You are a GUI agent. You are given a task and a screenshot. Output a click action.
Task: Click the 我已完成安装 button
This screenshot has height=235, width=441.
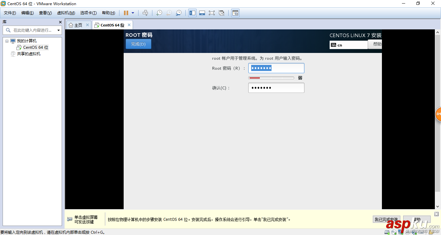coord(386,220)
